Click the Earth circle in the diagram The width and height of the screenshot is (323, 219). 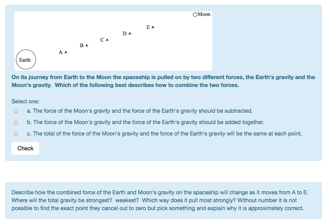tap(26, 60)
